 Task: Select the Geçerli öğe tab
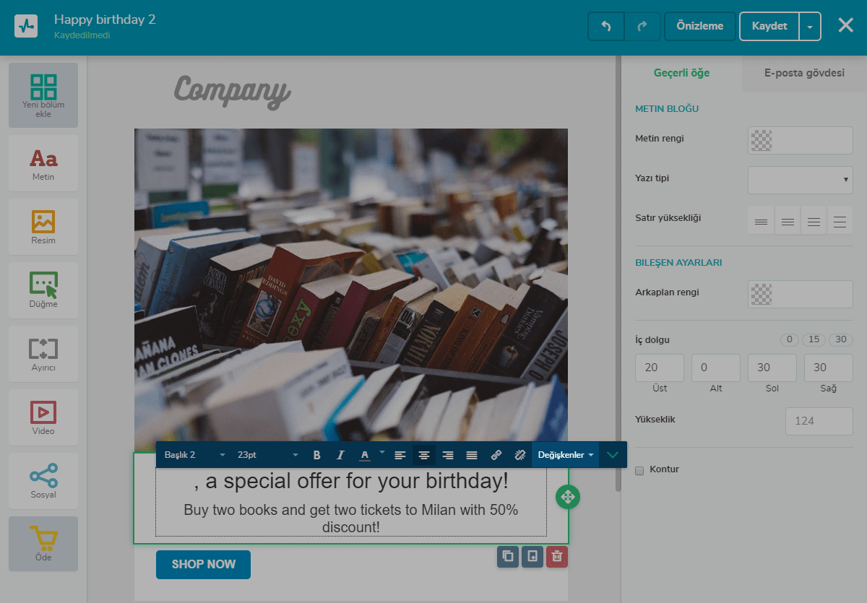pos(681,73)
